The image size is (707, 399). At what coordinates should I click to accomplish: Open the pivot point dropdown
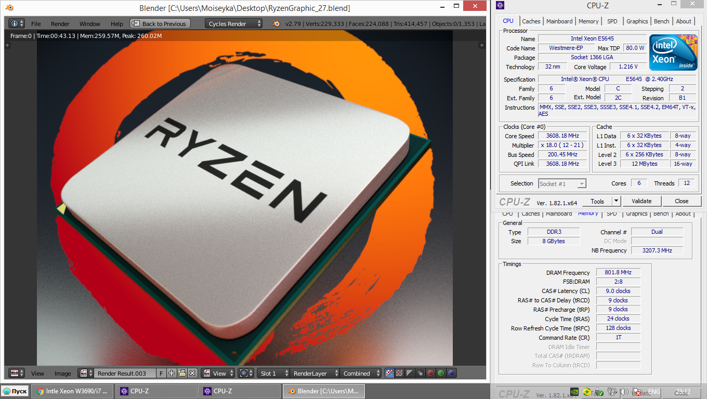[x=245, y=373]
